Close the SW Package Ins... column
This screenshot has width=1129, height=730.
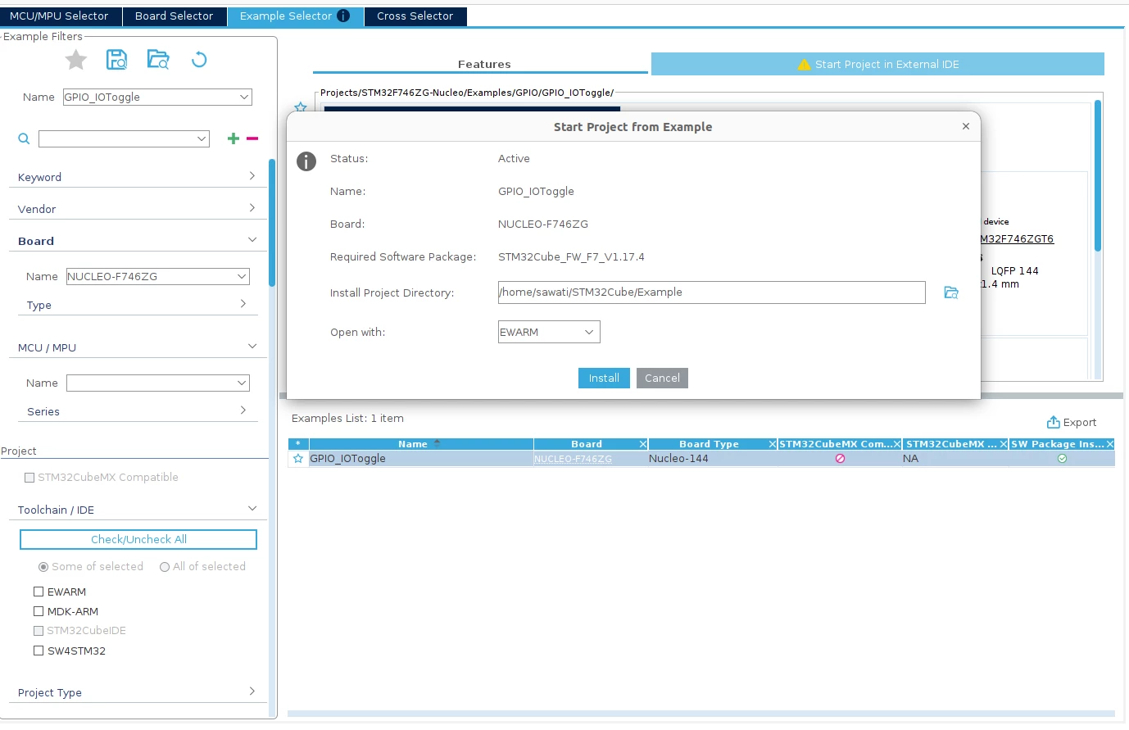(x=1110, y=444)
